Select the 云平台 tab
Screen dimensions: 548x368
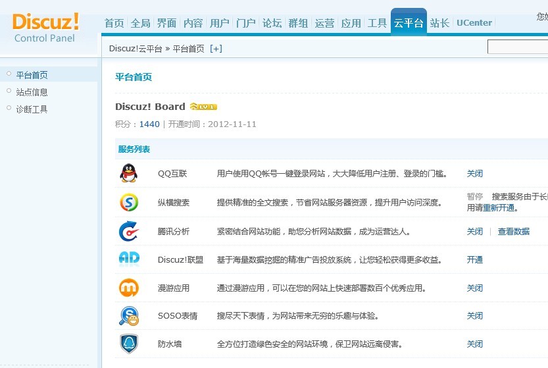tap(409, 22)
